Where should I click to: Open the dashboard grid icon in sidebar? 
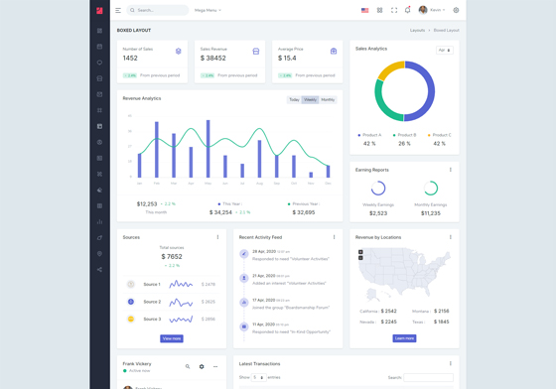(x=99, y=31)
